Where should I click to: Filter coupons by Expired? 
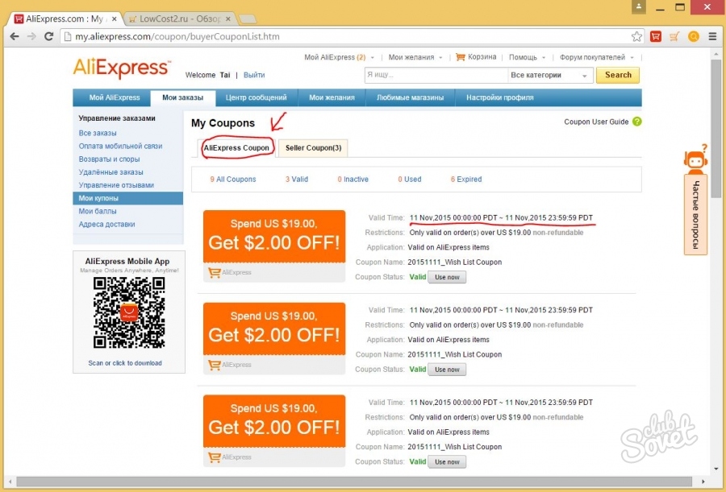tap(466, 180)
